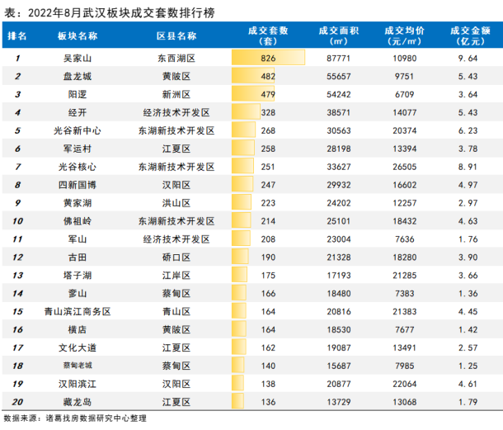Select the 盘龙城 block name cell

point(78,76)
